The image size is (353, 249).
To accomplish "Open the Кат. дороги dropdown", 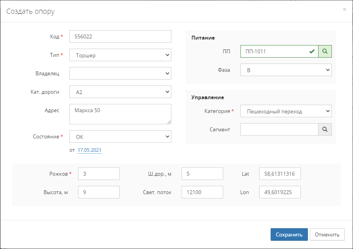I will [120, 92].
